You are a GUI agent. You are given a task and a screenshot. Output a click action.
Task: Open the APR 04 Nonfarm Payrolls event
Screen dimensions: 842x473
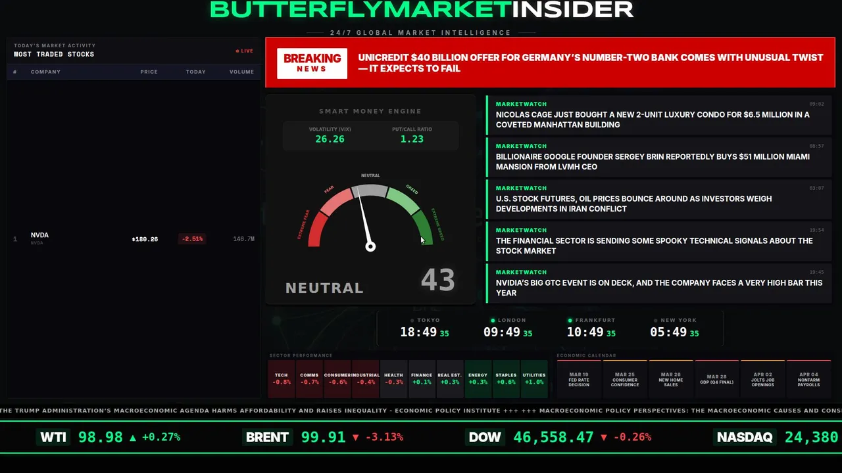pyautogui.click(x=808, y=379)
